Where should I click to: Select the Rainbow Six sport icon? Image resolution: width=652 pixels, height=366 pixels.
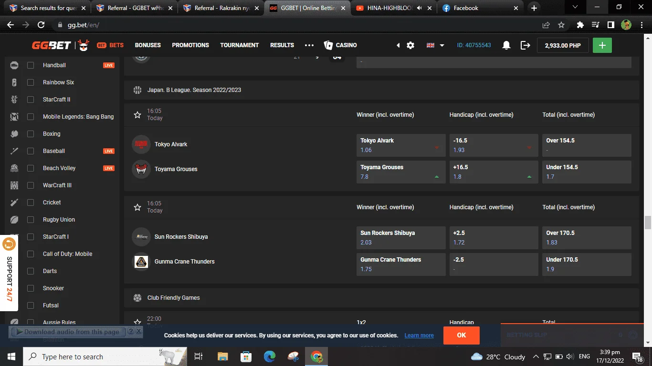click(14, 82)
